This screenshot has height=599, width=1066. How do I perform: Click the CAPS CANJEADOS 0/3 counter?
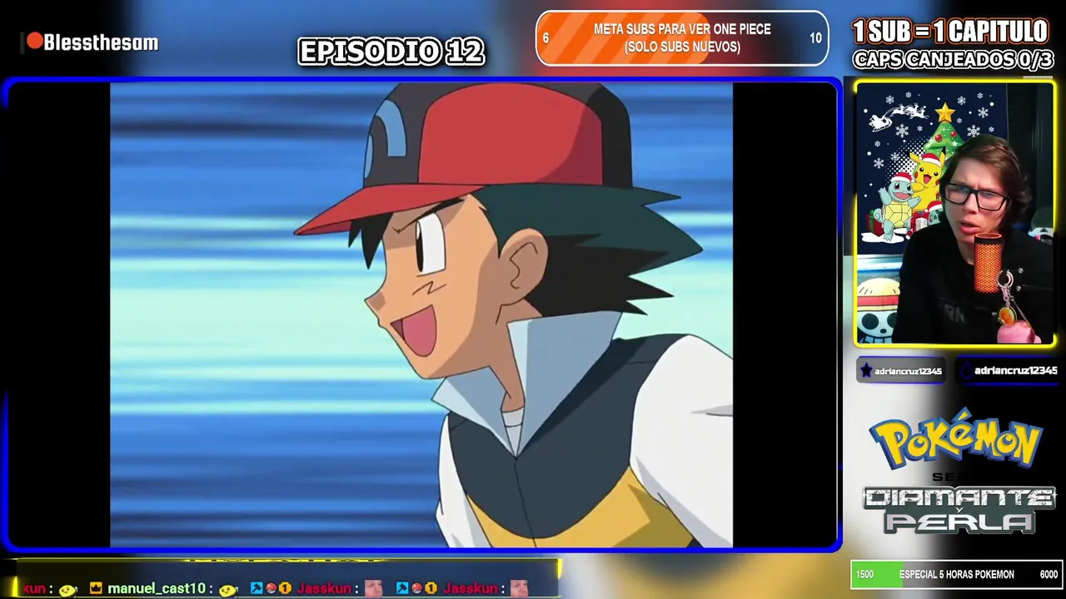pos(953,59)
